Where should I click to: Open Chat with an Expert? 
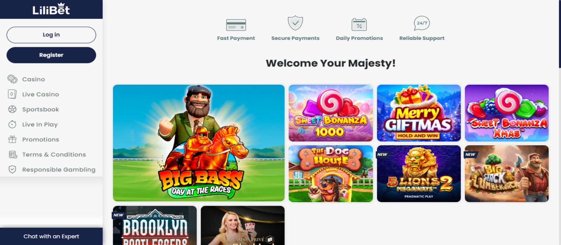click(x=51, y=237)
